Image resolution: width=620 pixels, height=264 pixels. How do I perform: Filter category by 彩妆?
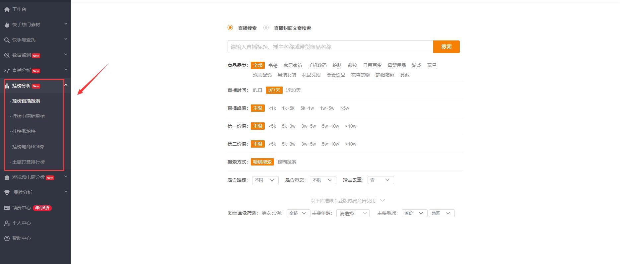click(x=353, y=65)
